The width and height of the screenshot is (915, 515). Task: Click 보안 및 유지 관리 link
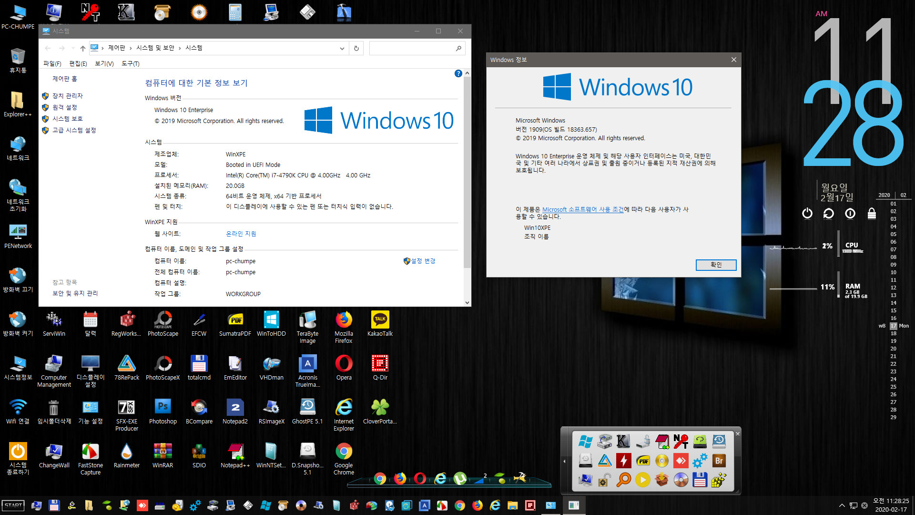(75, 293)
